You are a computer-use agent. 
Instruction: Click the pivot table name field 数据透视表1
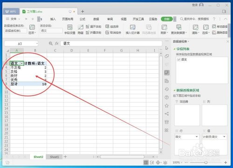point(15,31)
